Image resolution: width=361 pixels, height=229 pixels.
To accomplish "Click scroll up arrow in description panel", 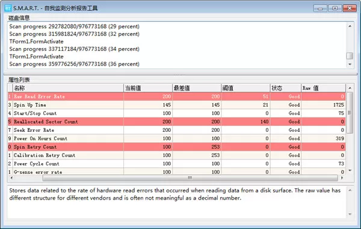I will pos(350,191).
